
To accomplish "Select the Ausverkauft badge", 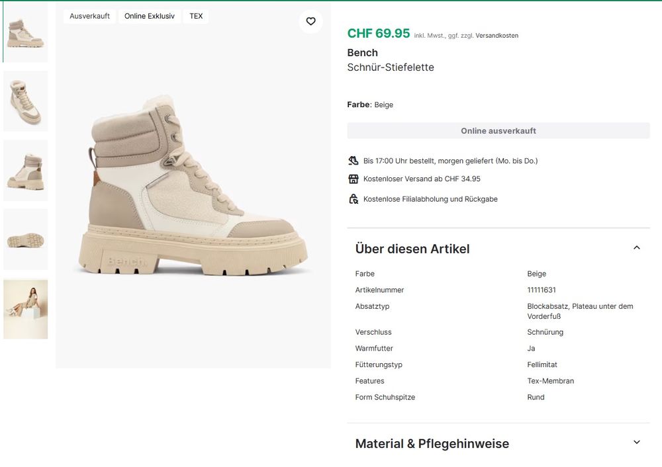I will 89,16.
